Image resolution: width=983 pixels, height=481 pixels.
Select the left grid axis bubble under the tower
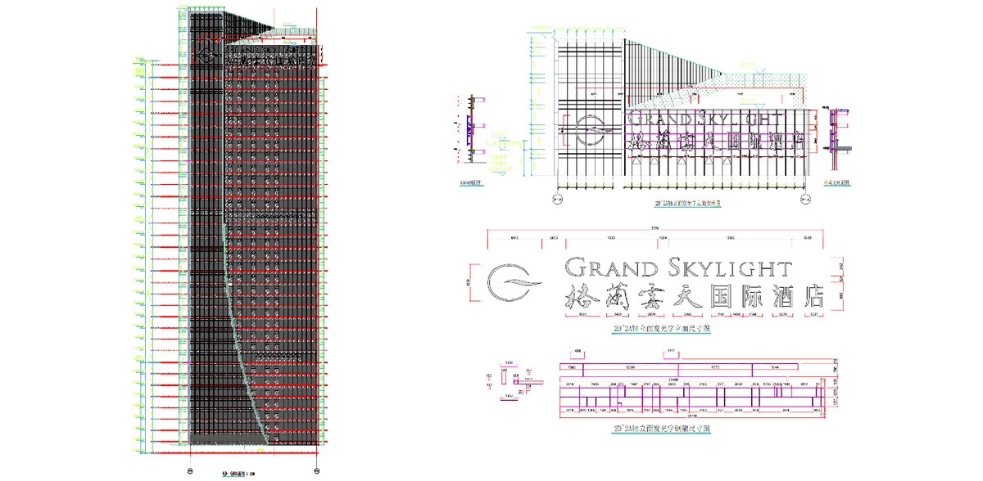(x=191, y=470)
